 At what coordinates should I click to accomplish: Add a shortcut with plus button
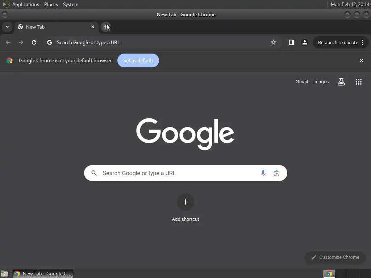[185, 202]
